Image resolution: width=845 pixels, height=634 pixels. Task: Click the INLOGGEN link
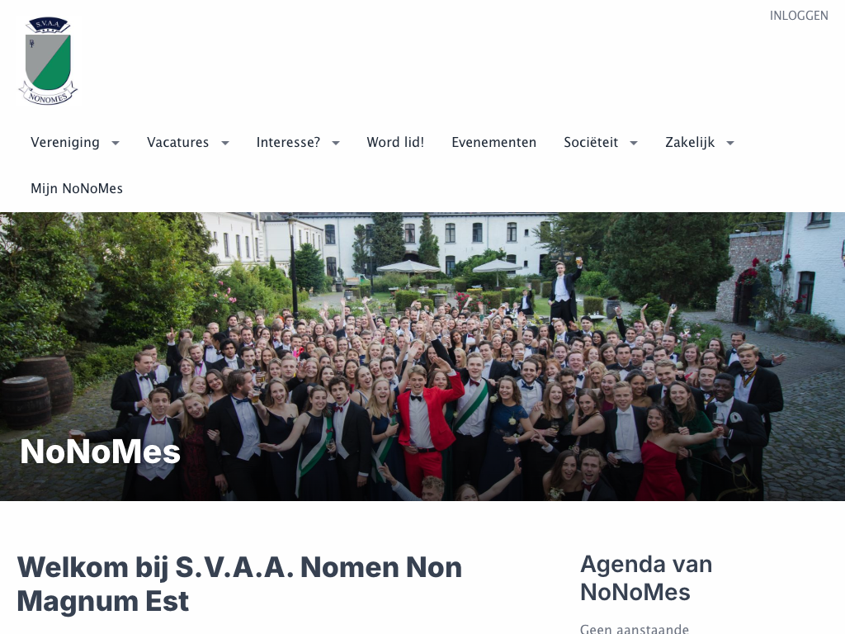pos(799,16)
